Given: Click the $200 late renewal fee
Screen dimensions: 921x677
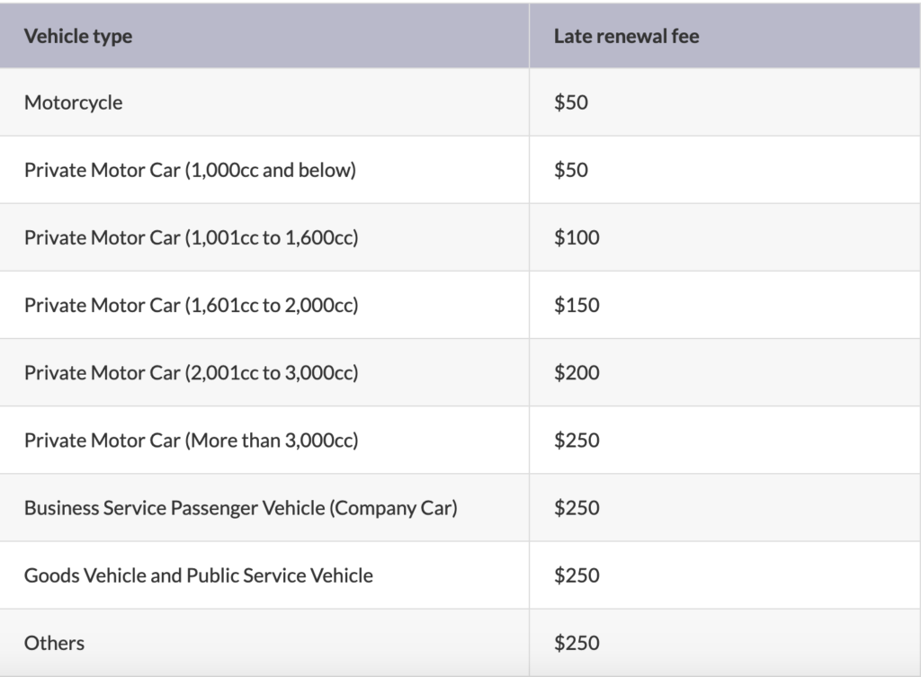Looking at the screenshot, I should [577, 372].
